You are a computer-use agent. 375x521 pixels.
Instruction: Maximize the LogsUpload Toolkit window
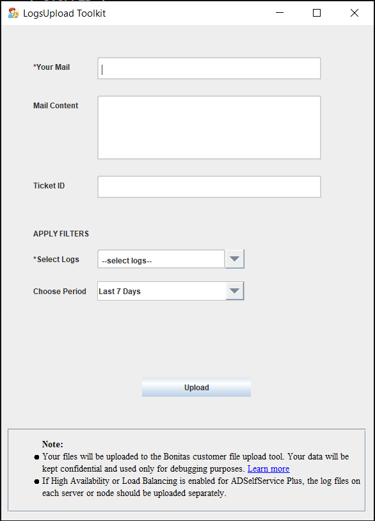coord(316,12)
